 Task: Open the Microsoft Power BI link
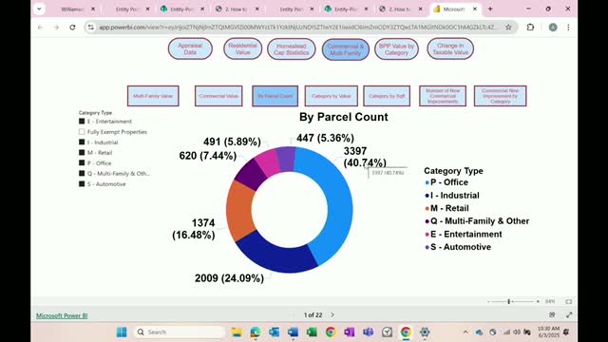(x=62, y=315)
